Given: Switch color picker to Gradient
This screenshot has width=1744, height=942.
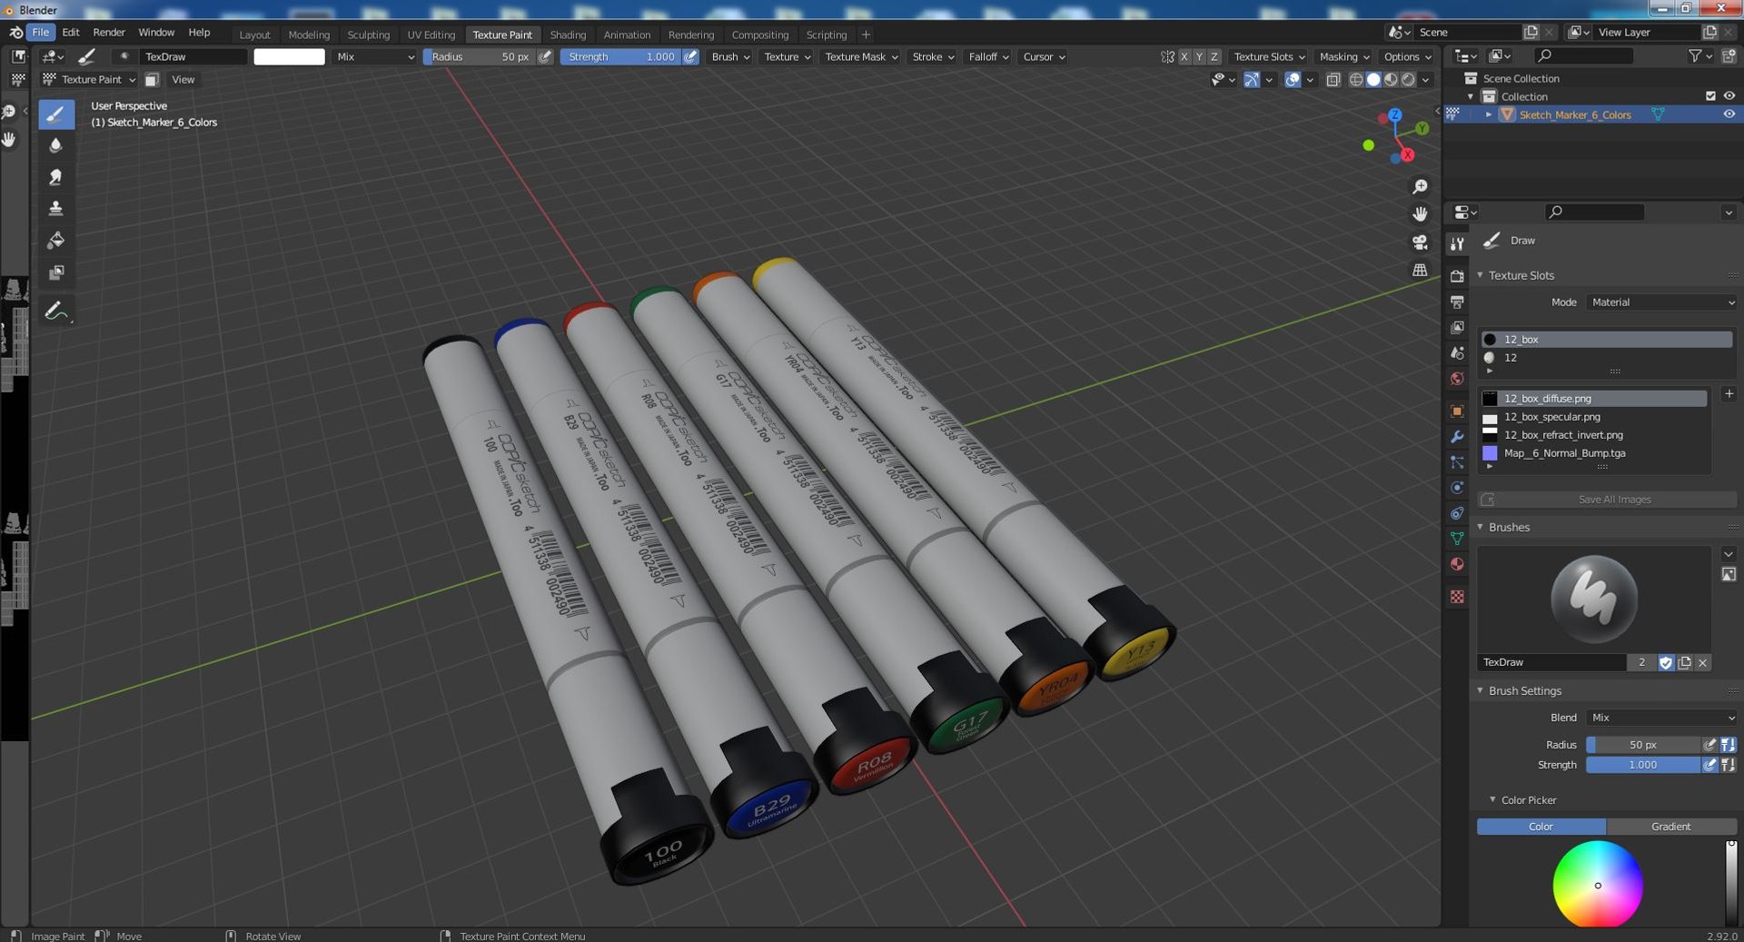Looking at the screenshot, I should (x=1671, y=827).
